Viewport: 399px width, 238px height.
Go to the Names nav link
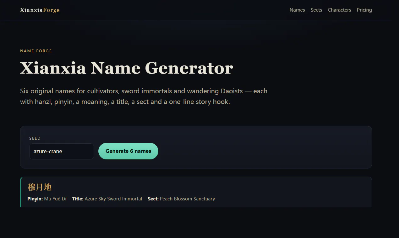coord(297,10)
